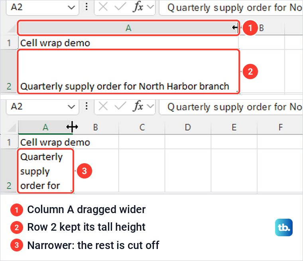Click empty cell D1 in columns A–F sheet

pyautogui.click(x=188, y=142)
